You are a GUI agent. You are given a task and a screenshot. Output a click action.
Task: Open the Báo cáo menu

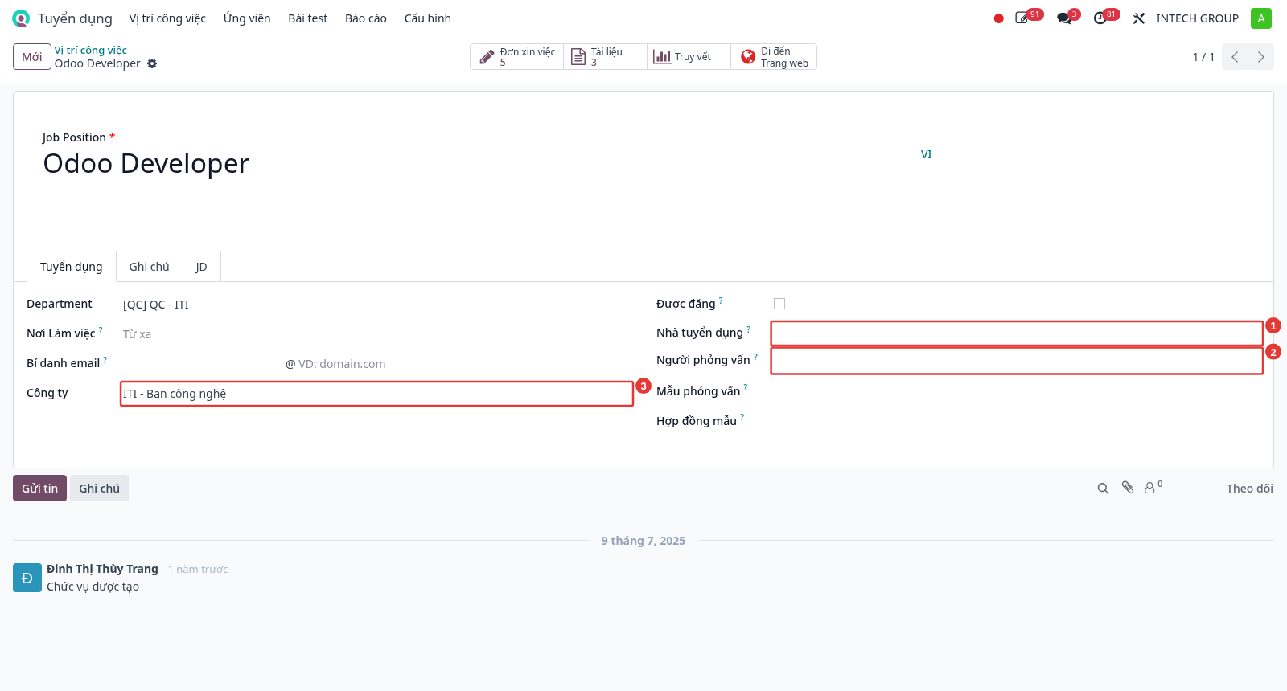[x=366, y=18]
